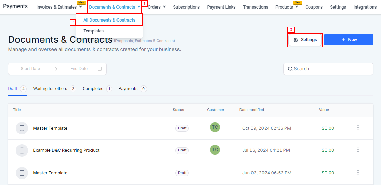Open Payment Links page

coord(221,7)
